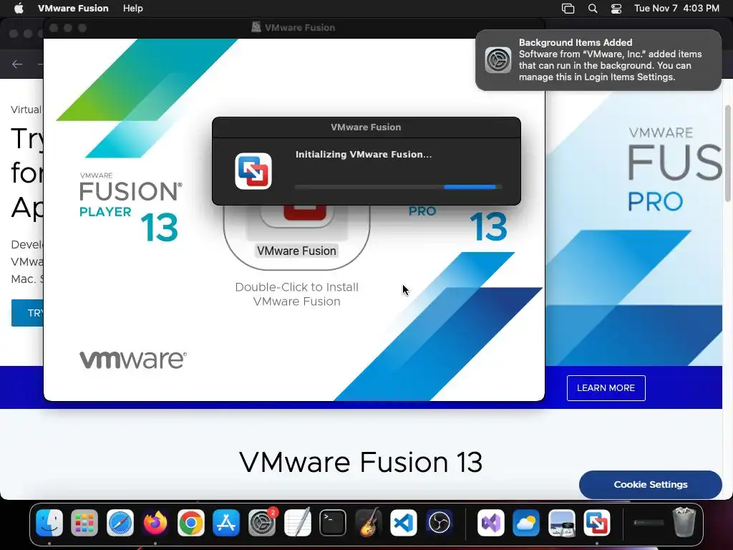
Task: Click the Initializing VMware Fusion progress bar
Action: [398, 187]
